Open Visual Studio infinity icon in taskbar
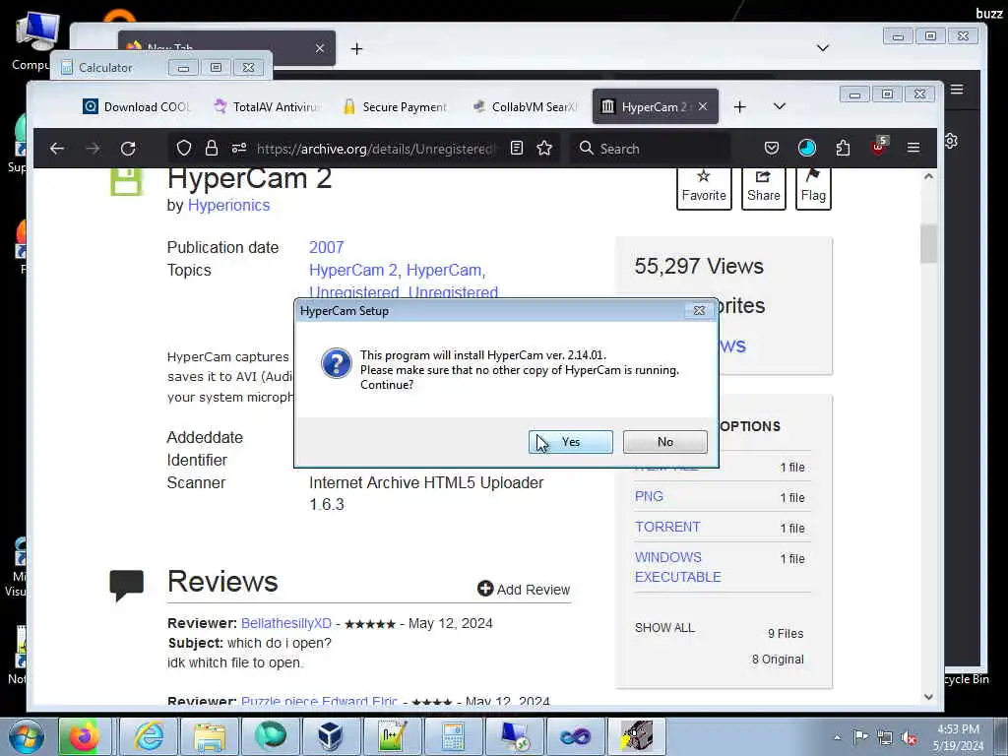This screenshot has height=756, width=1008. (x=575, y=736)
